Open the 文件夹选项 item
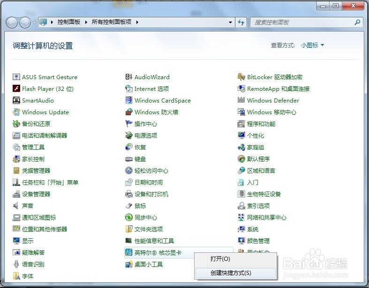Image resolution: width=369 pixels, height=288 pixels. [x=144, y=229]
